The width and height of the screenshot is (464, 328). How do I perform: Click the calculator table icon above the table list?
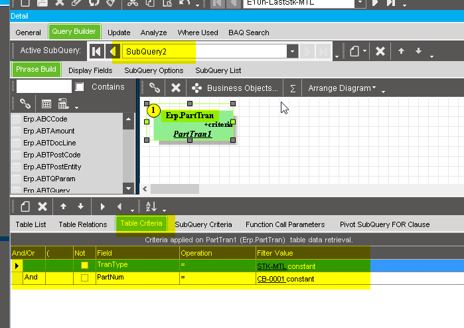click(x=63, y=104)
